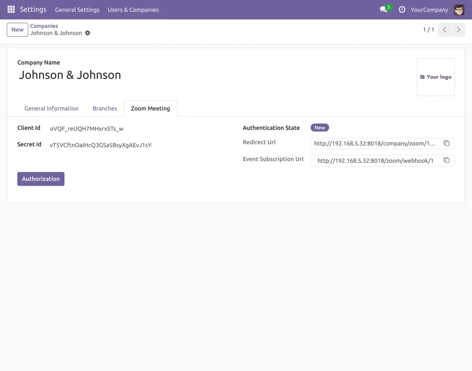This screenshot has width=472, height=371.
Task: Go back to the Companies breadcrumb
Action: coord(44,26)
